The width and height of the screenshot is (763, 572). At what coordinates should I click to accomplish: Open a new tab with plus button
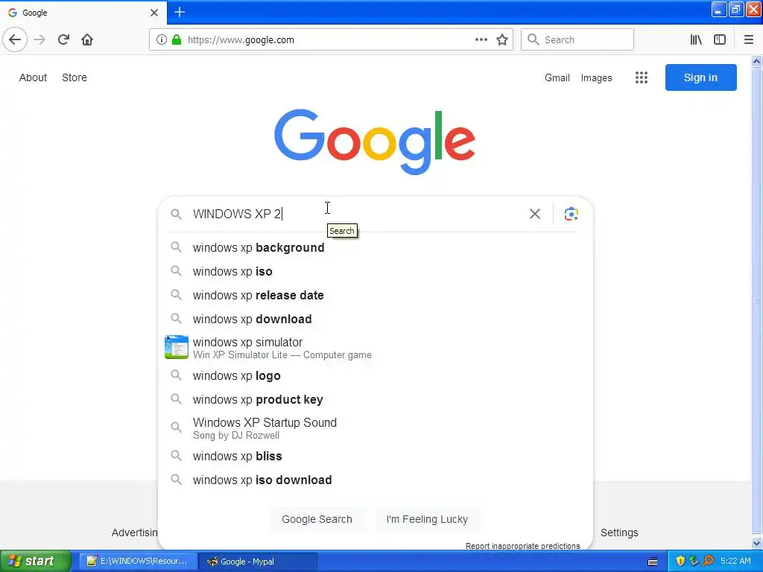coord(180,12)
